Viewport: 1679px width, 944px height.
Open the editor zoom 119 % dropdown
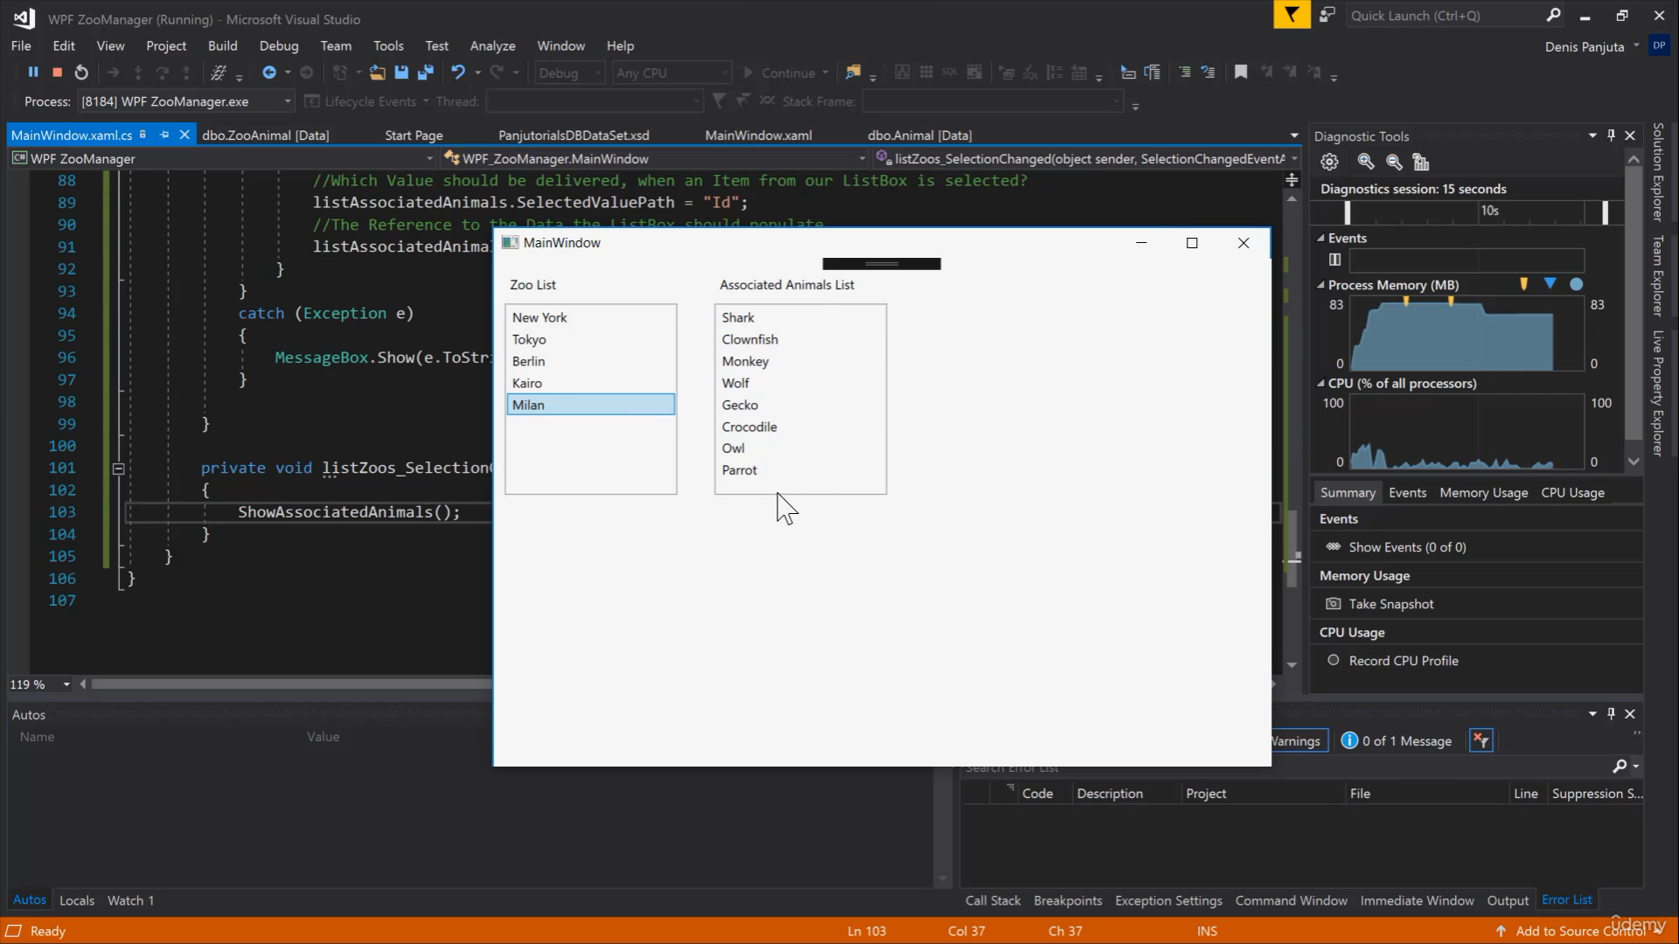click(66, 684)
